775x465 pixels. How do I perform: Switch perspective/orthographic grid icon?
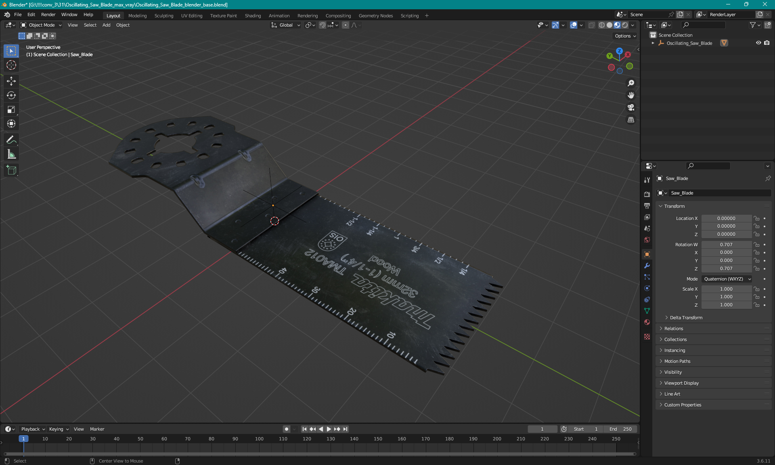coord(631,120)
